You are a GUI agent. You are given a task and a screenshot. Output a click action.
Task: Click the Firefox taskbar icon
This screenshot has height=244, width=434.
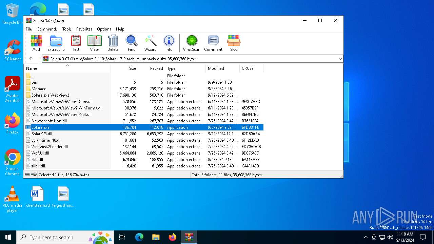coord(173,237)
